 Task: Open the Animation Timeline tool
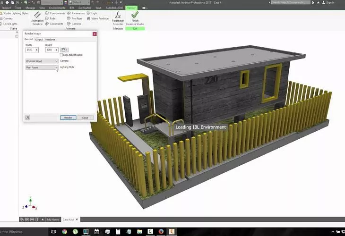click(38, 17)
